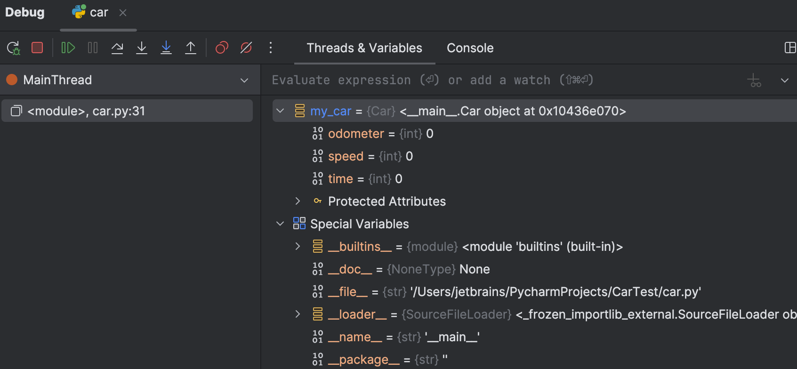The width and height of the screenshot is (797, 369).
Task: Select the <module>, car.py:31 frame
Action: (127, 111)
